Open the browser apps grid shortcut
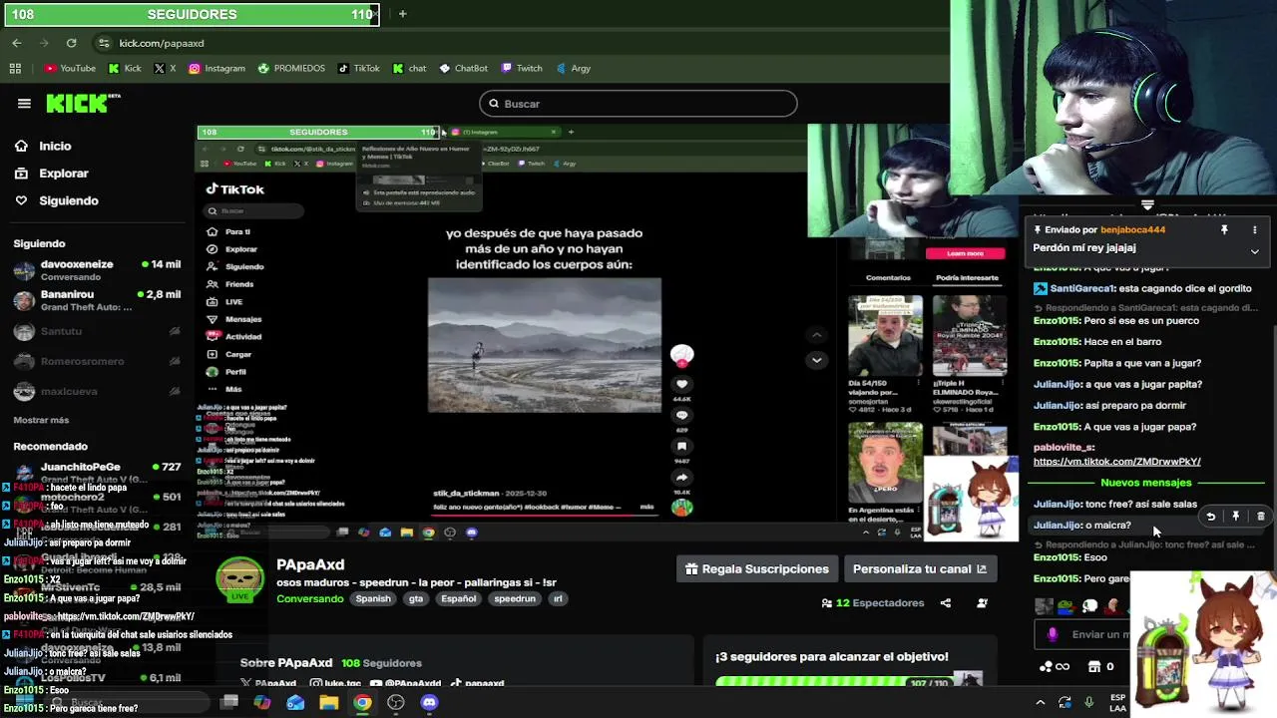The image size is (1277, 718). [15, 68]
